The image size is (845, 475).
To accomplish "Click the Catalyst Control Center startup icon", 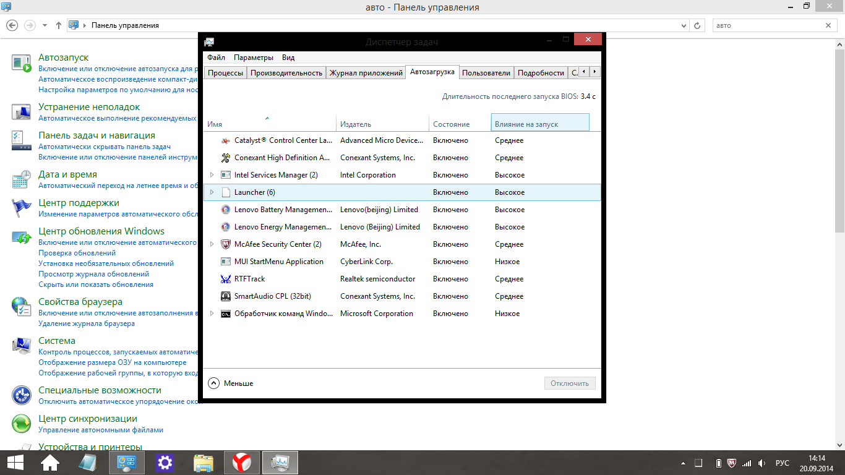I will pyautogui.click(x=226, y=140).
